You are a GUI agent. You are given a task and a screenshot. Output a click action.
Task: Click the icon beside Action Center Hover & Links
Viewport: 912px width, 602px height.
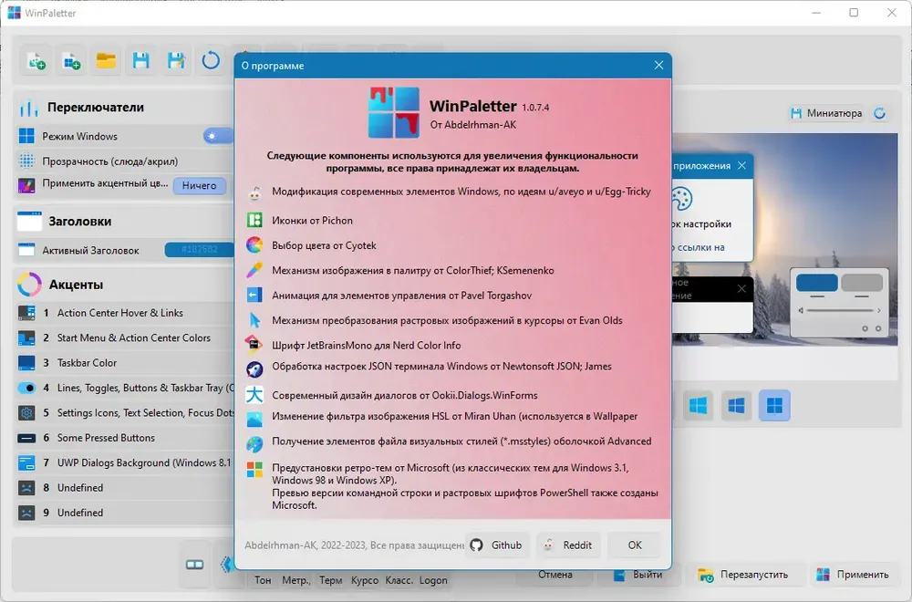26,313
